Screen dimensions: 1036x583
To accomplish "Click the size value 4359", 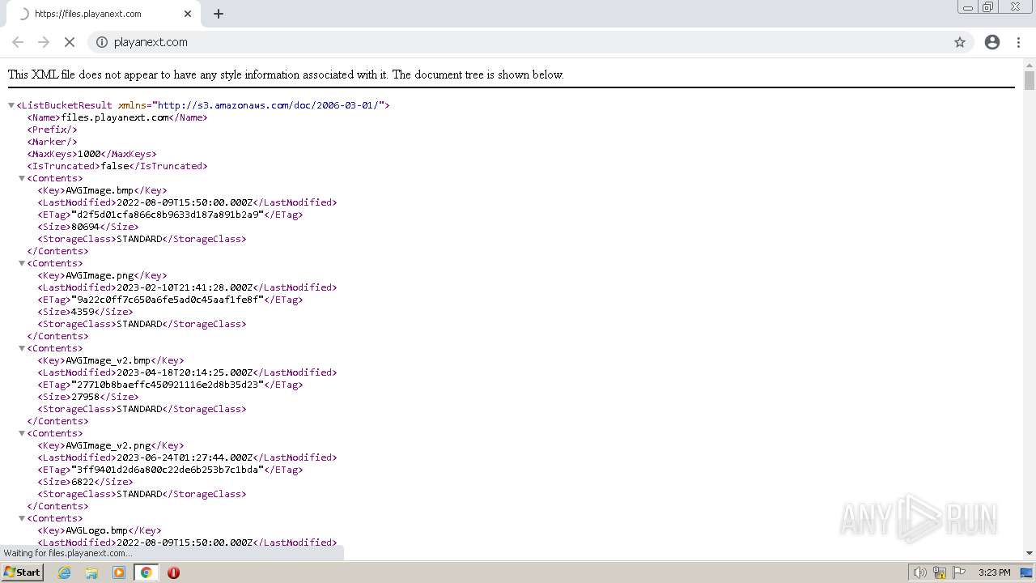I will [83, 312].
